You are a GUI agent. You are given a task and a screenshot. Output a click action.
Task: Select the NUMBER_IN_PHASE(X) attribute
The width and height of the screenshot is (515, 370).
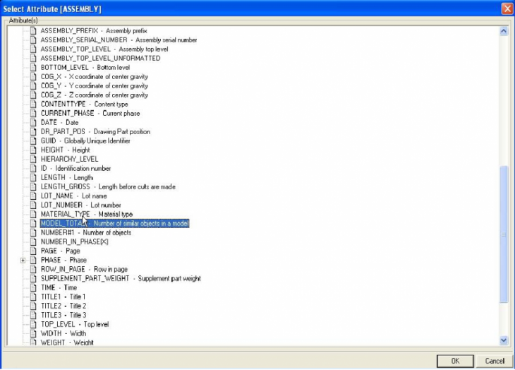[75, 242]
